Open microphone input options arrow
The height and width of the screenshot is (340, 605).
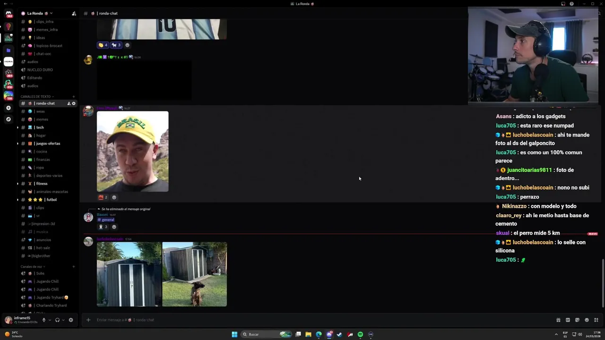click(50, 320)
